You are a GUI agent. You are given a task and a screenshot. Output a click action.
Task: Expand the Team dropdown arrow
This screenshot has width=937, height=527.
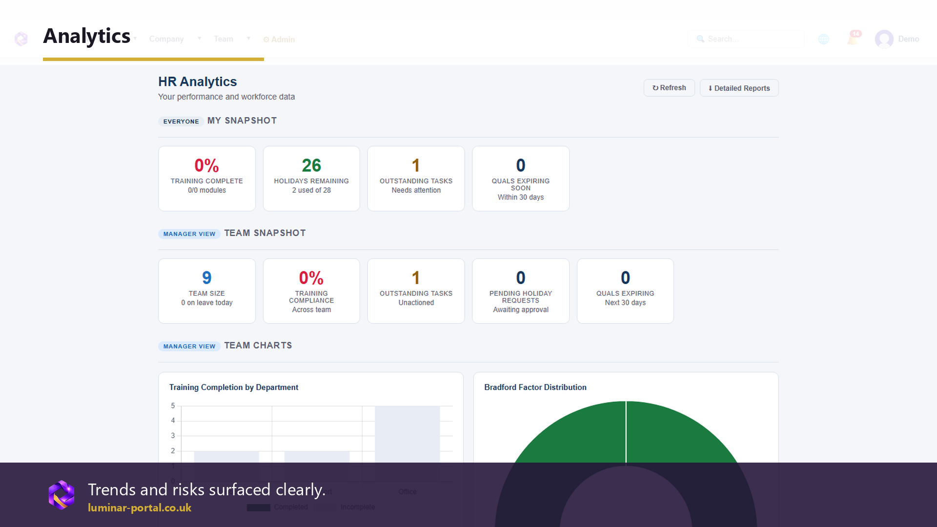(x=248, y=39)
